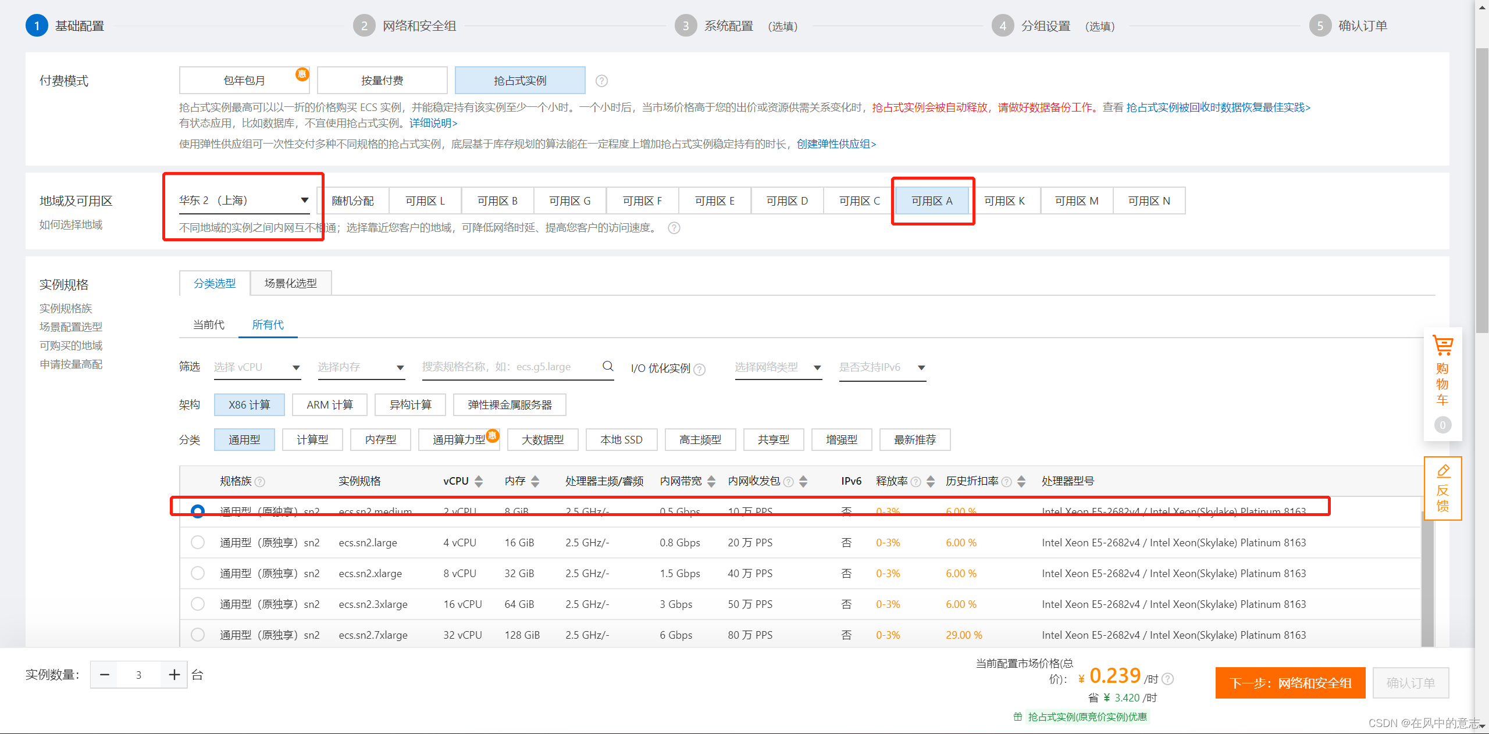Click the page vertical scrollbar

tap(1482, 192)
